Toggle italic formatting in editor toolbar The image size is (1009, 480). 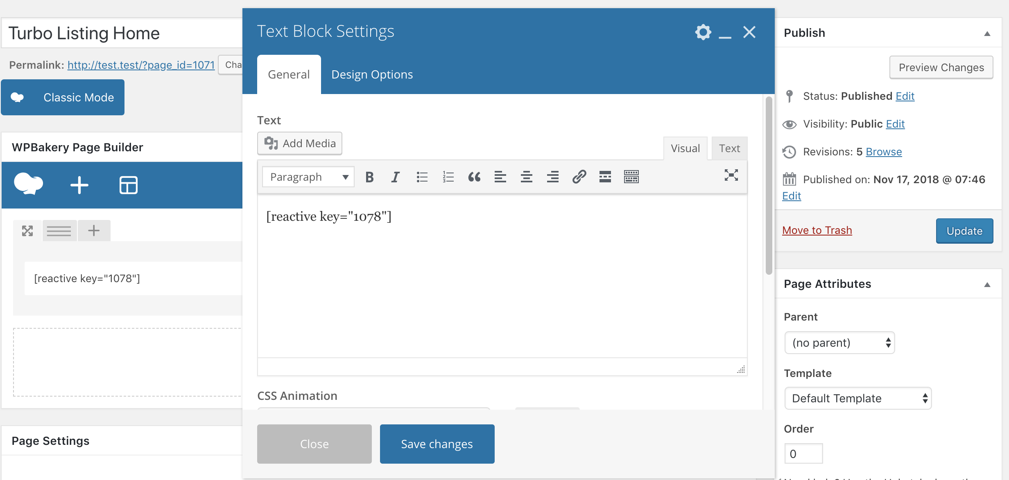[x=395, y=177]
